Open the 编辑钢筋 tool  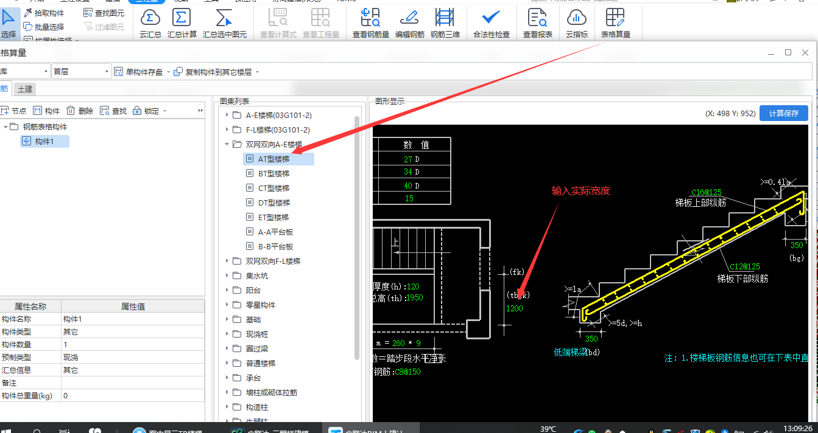pos(410,24)
